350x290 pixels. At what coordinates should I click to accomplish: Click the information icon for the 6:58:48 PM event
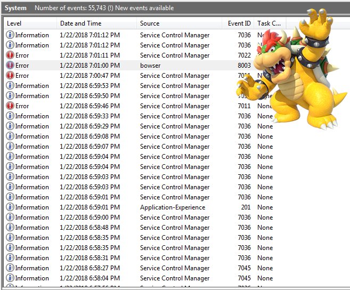click(10, 228)
